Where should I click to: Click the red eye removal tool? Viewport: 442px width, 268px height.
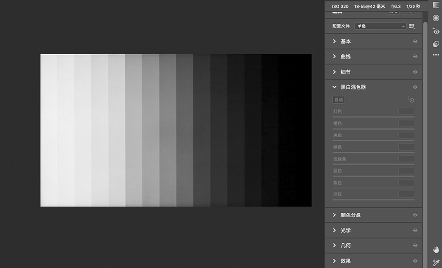click(436, 31)
